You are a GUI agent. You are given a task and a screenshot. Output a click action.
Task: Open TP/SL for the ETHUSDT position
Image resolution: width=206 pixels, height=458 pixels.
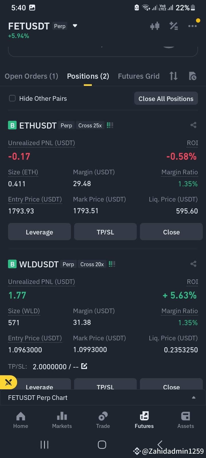pyautogui.click(x=105, y=232)
